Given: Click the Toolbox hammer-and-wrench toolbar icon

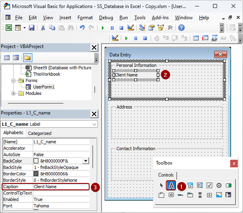Looking at the screenshot, I should [170, 28].
